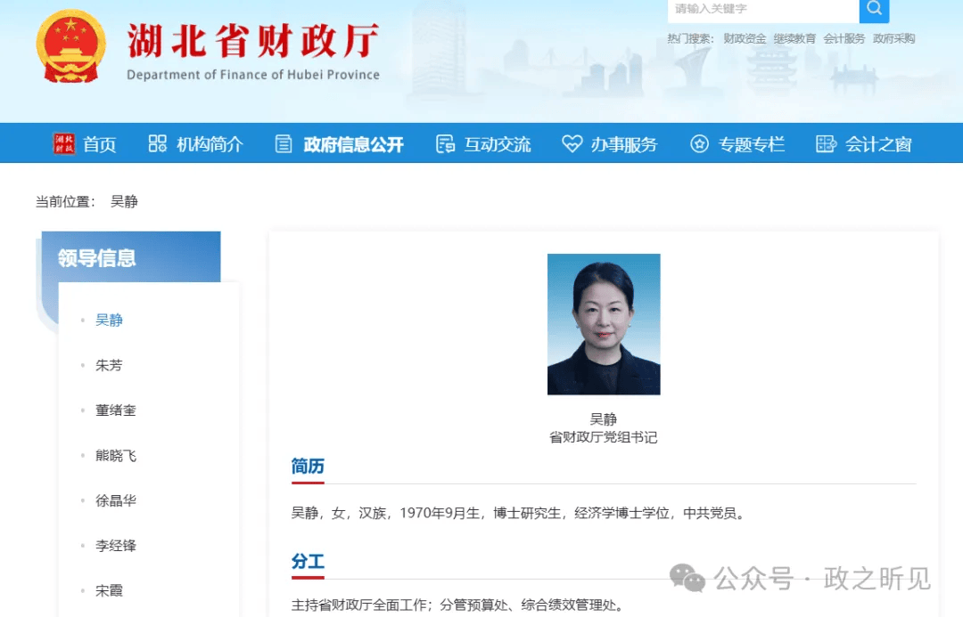Select 董绪奎 in the leadership list
The height and width of the screenshot is (617, 963).
point(115,410)
